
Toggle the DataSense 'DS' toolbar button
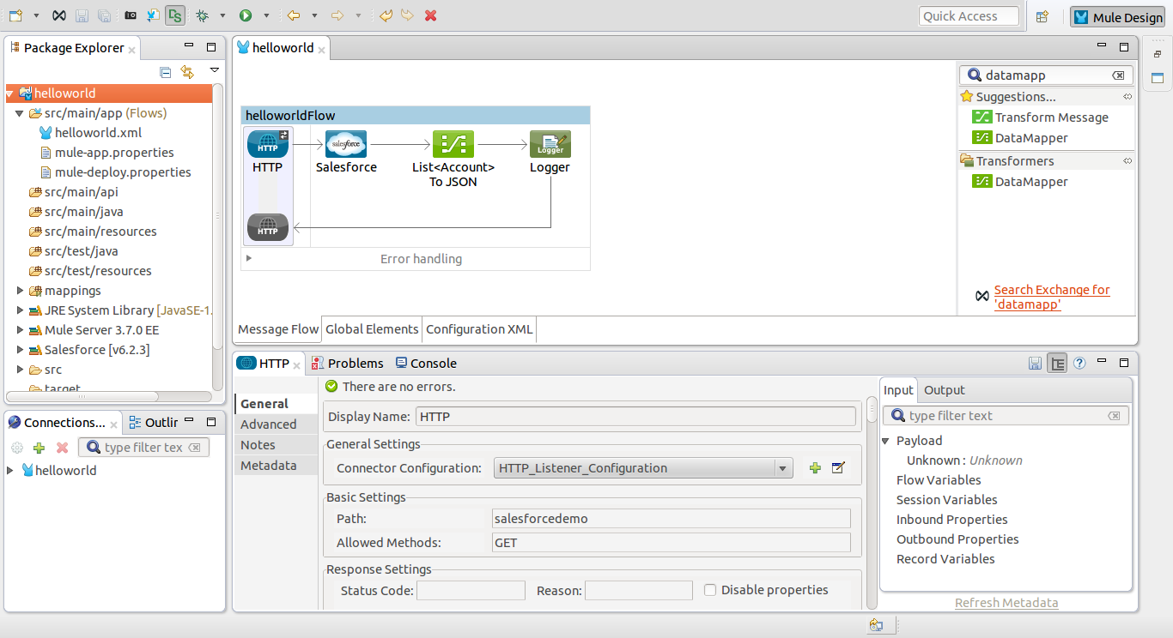click(175, 15)
